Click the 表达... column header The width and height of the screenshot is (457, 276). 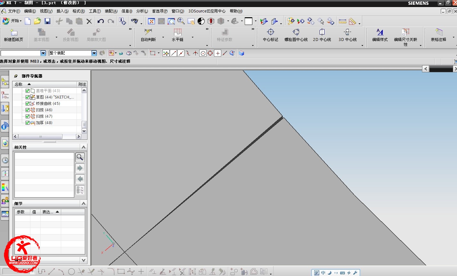tap(51, 212)
